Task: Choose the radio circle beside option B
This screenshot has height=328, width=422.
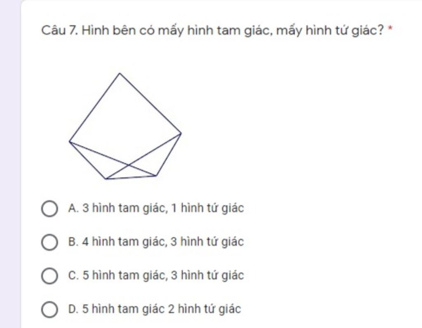Action: pyautogui.click(x=49, y=242)
